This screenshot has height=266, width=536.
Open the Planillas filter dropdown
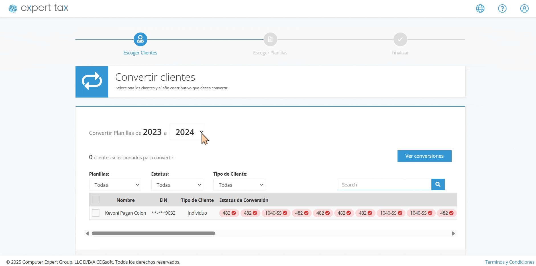click(x=115, y=185)
